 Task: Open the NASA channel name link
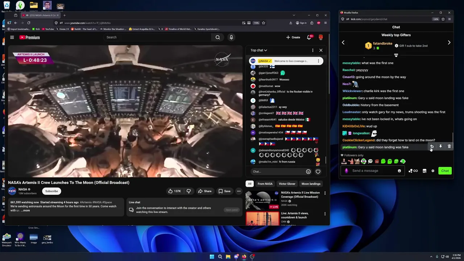[23, 189]
